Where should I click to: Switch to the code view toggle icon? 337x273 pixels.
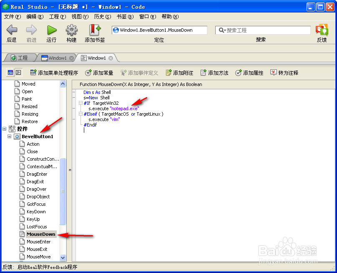click(x=18, y=73)
